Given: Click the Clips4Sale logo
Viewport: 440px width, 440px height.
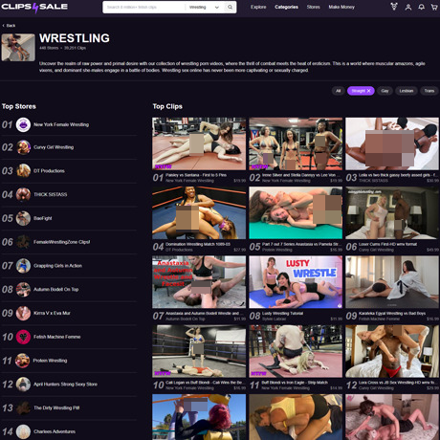Looking at the screenshot, I should (34, 7).
